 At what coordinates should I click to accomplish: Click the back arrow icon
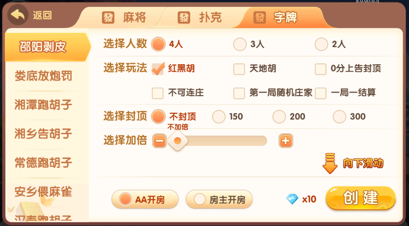tap(19, 15)
